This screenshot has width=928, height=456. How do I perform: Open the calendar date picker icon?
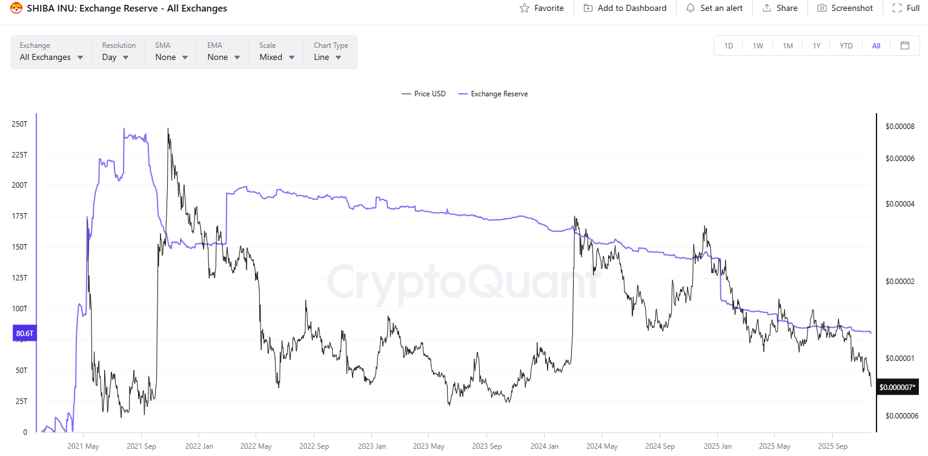coord(905,45)
